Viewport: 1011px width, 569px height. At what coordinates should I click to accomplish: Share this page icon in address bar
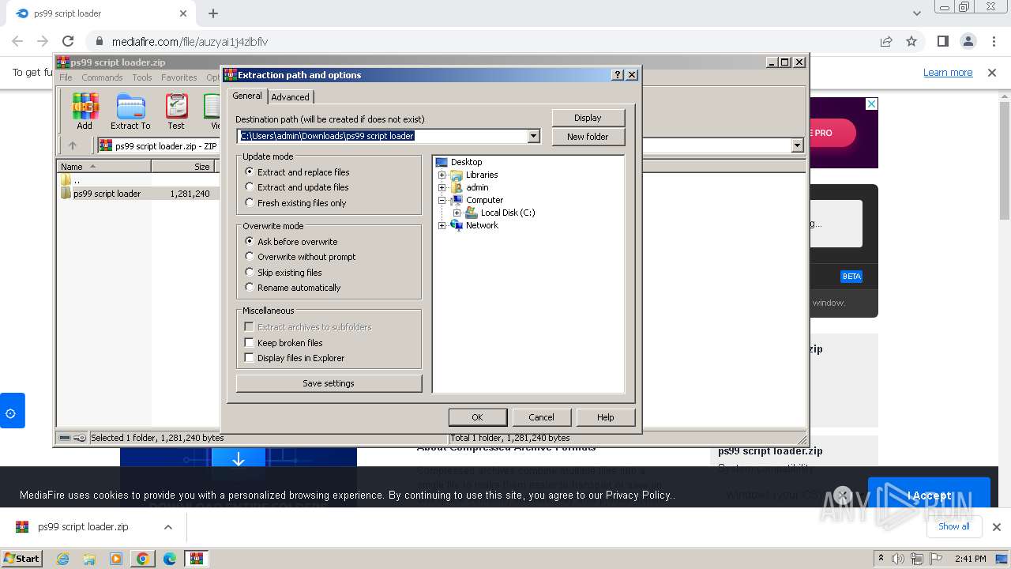[x=886, y=41]
